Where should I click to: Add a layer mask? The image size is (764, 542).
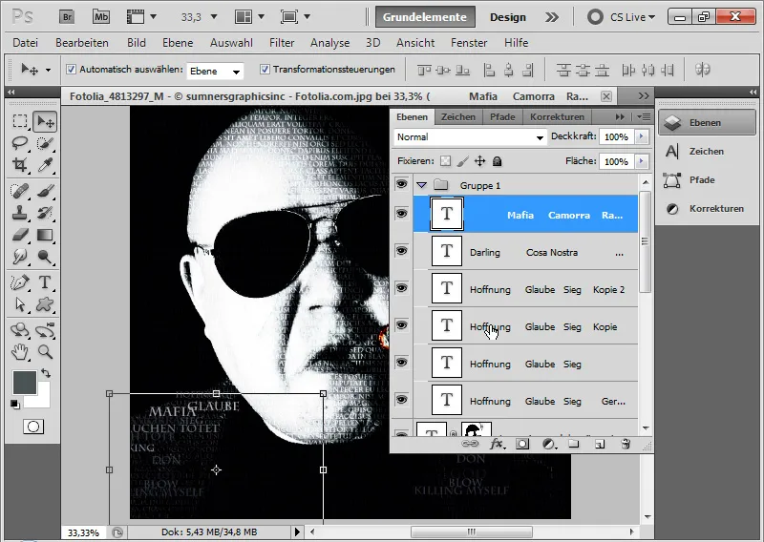coord(522,444)
